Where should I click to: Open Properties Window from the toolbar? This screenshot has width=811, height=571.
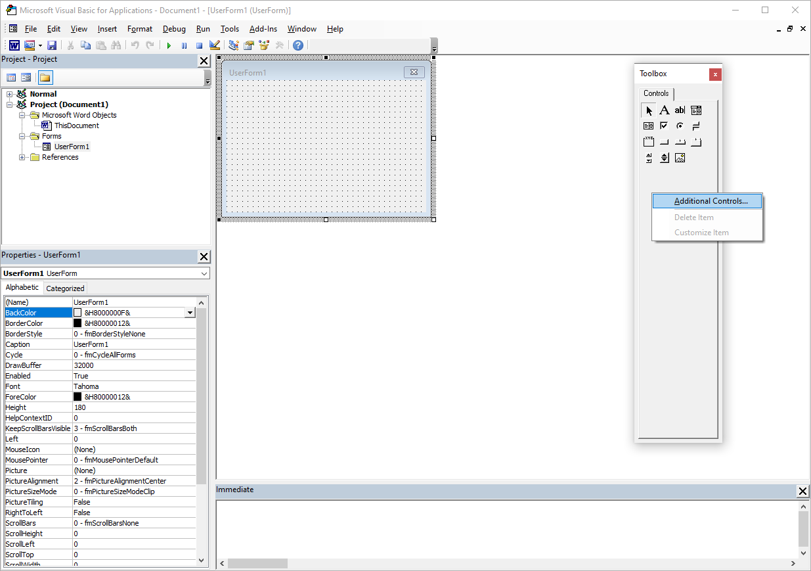[249, 45]
